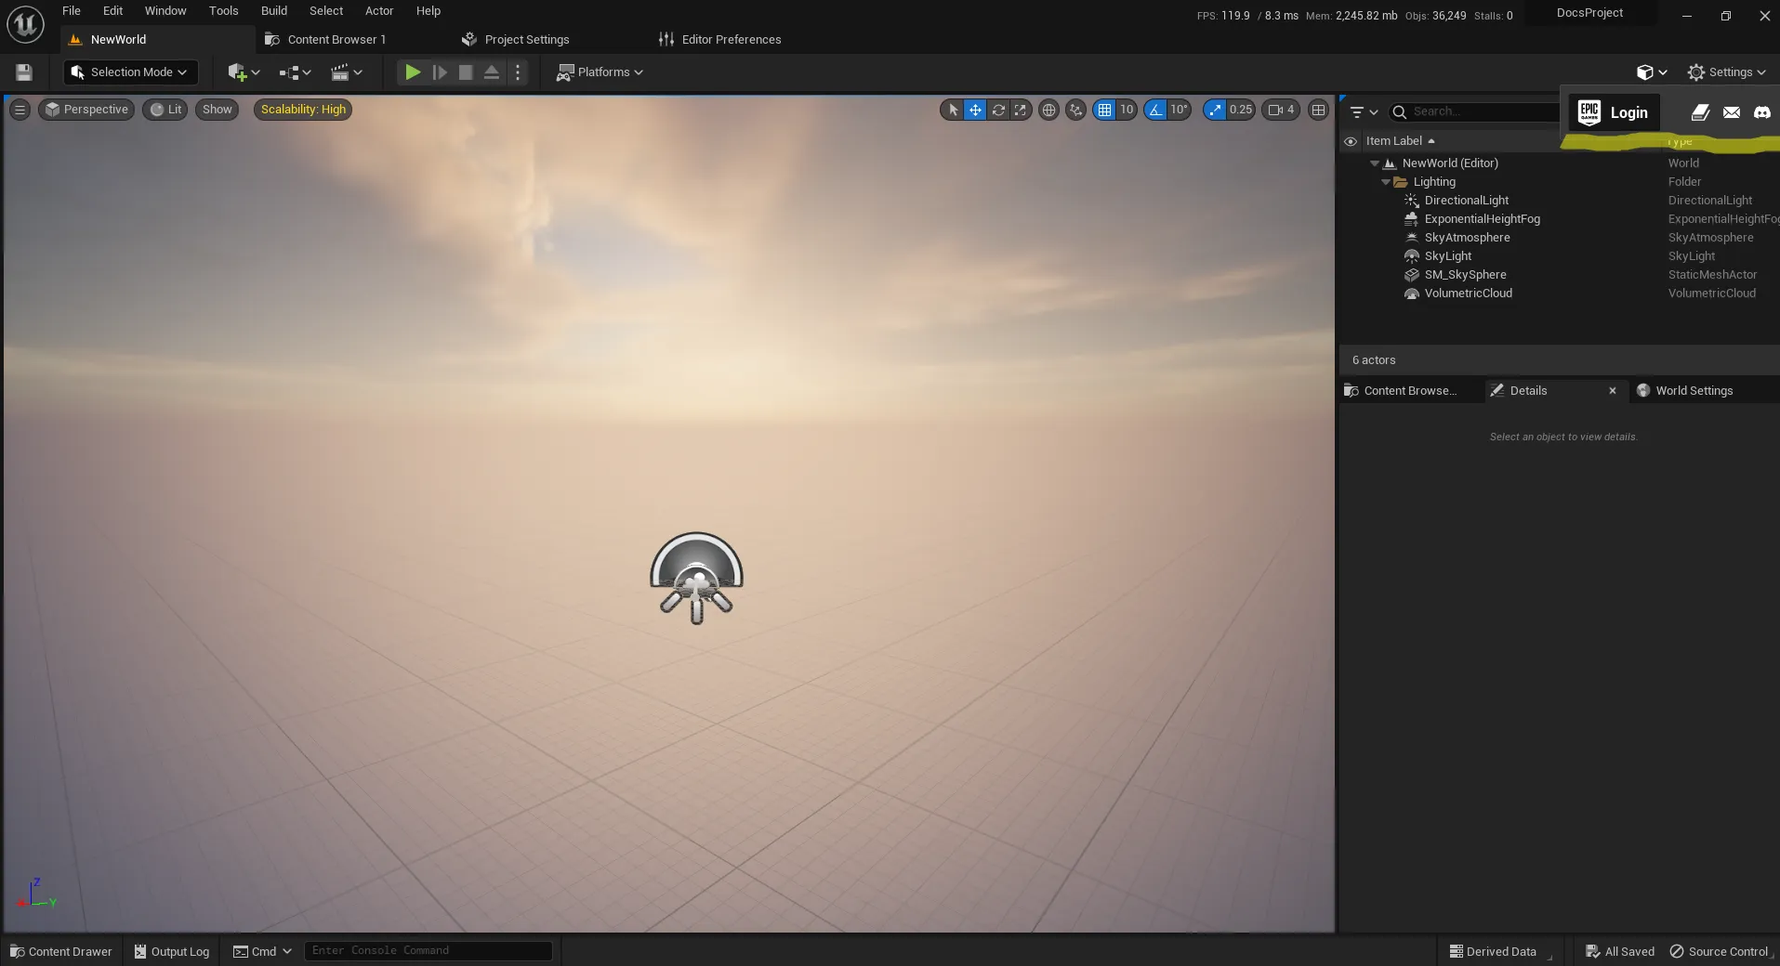The width and height of the screenshot is (1780, 966).
Task: Select the Scale tool in viewport toolbar
Action: point(1020,110)
